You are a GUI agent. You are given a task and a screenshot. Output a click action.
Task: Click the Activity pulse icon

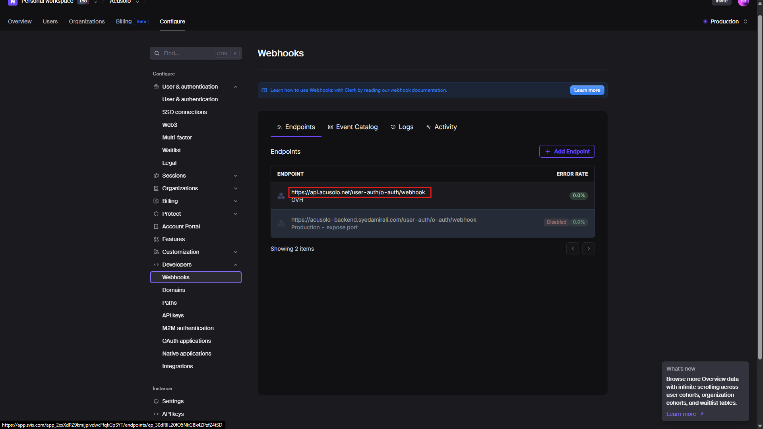pos(428,127)
